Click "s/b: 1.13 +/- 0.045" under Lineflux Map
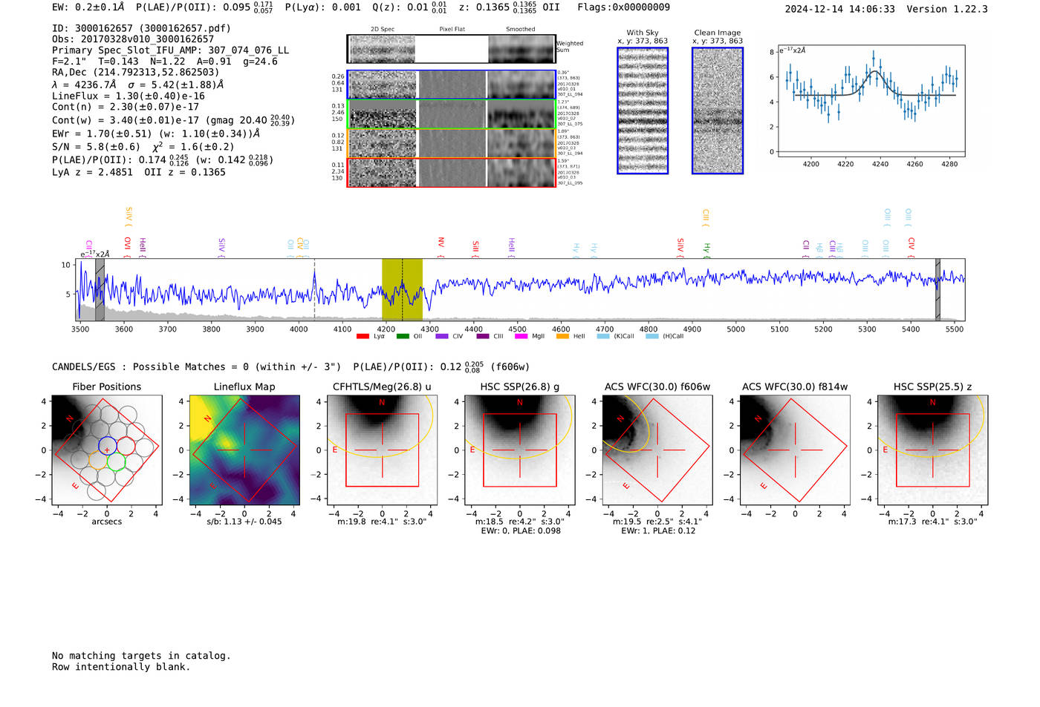 244,522
